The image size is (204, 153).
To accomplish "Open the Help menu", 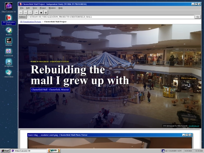I will pos(60,8).
